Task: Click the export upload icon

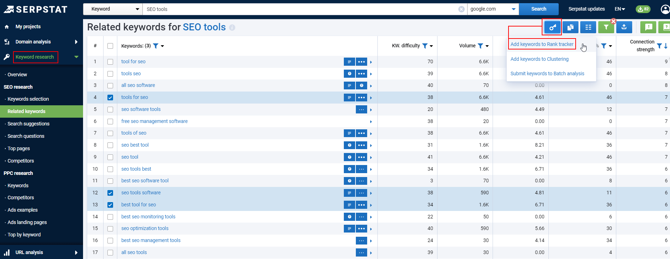Action: pos(624,27)
